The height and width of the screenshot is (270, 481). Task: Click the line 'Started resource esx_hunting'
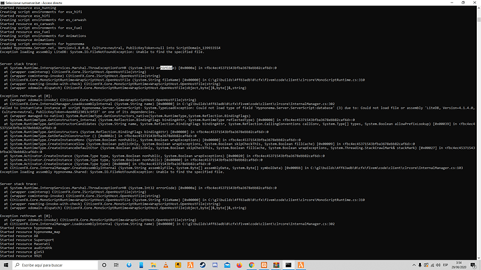pyautogui.click(x=28, y=8)
